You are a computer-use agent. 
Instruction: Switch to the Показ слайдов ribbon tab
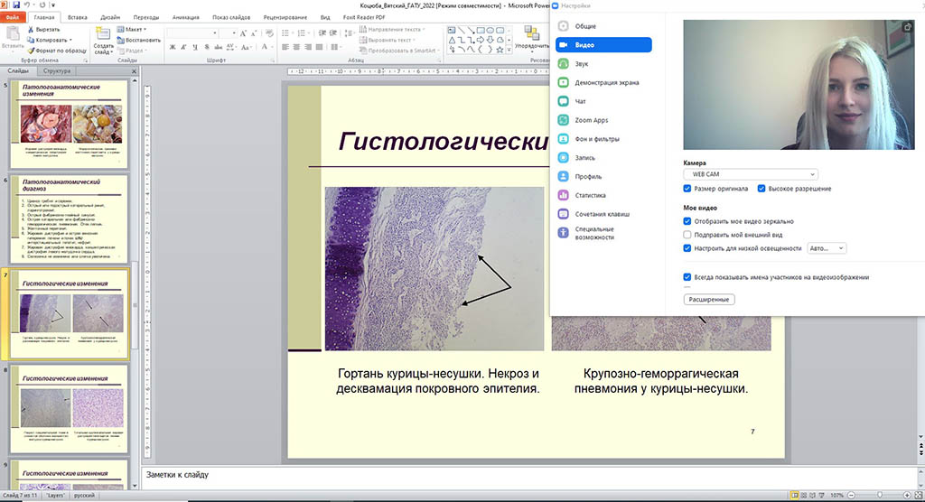231,18
